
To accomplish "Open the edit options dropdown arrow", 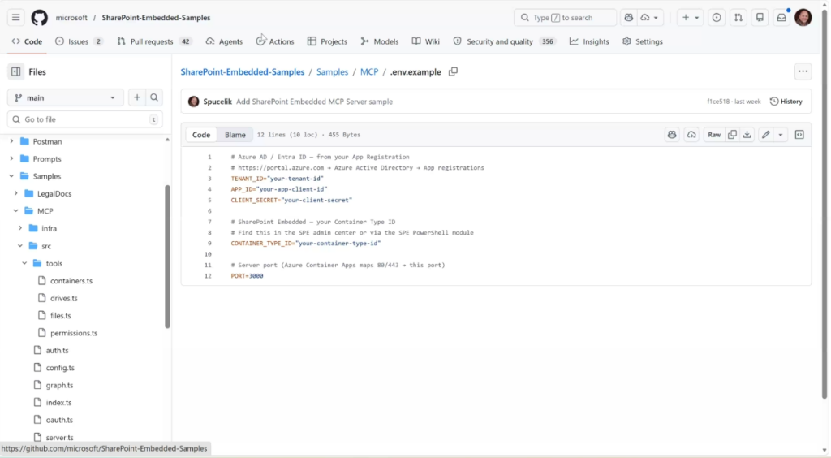I will tap(781, 135).
